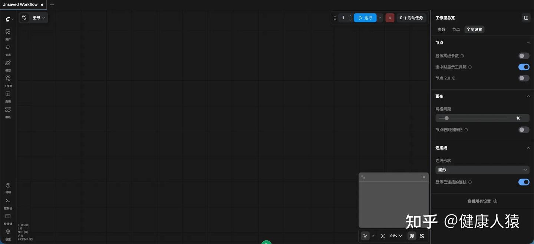Screen dimensions: 534x244
Task: Open the 91% zoom level dropdown
Action: [396, 236]
